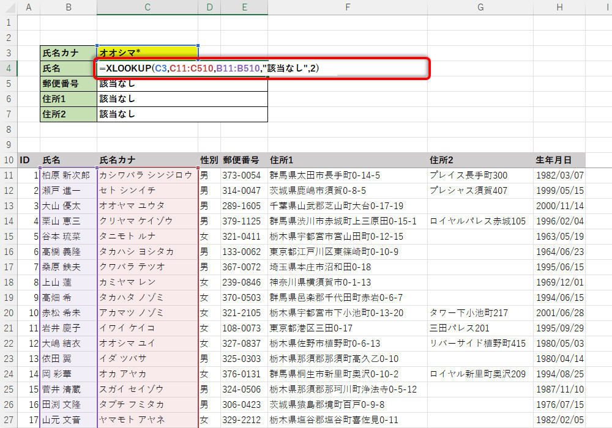
Task: Click birthdate 1995/06/15
Action: (x=560, y=267)
